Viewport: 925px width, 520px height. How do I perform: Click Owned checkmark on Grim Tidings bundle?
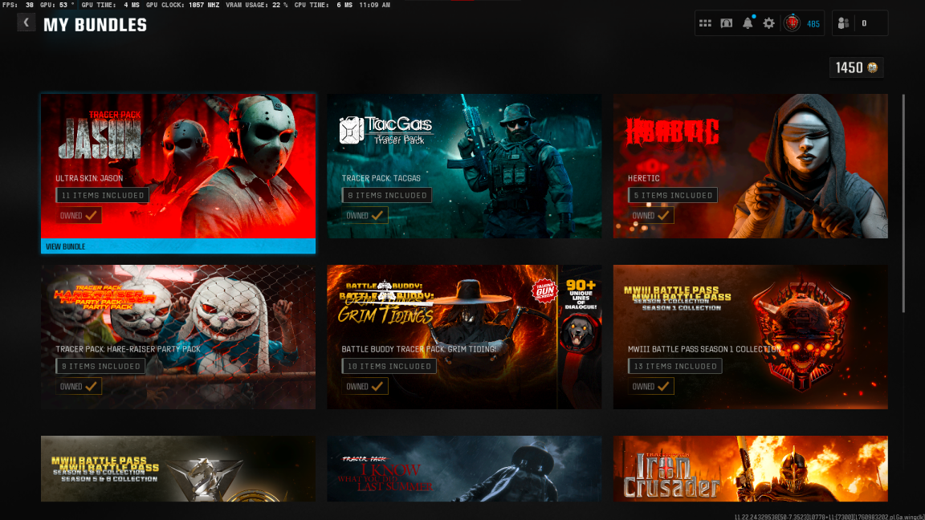pos(365,387)
